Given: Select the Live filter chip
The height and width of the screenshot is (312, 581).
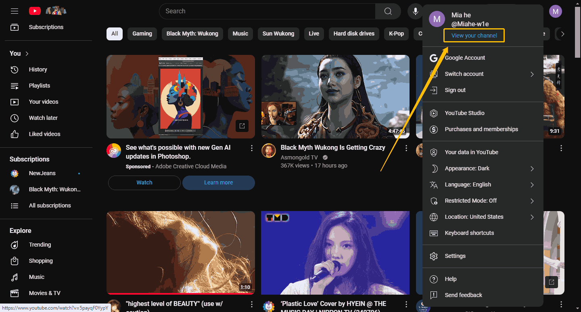Looking at the screenshot, I should 314,34.
